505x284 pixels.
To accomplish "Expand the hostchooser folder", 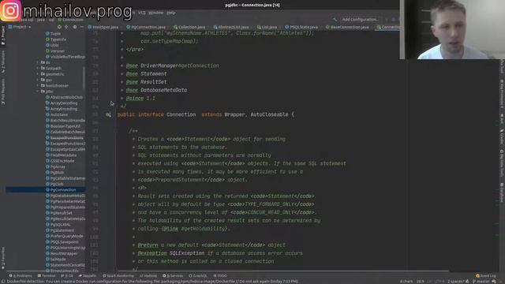I will click(38, 86).
